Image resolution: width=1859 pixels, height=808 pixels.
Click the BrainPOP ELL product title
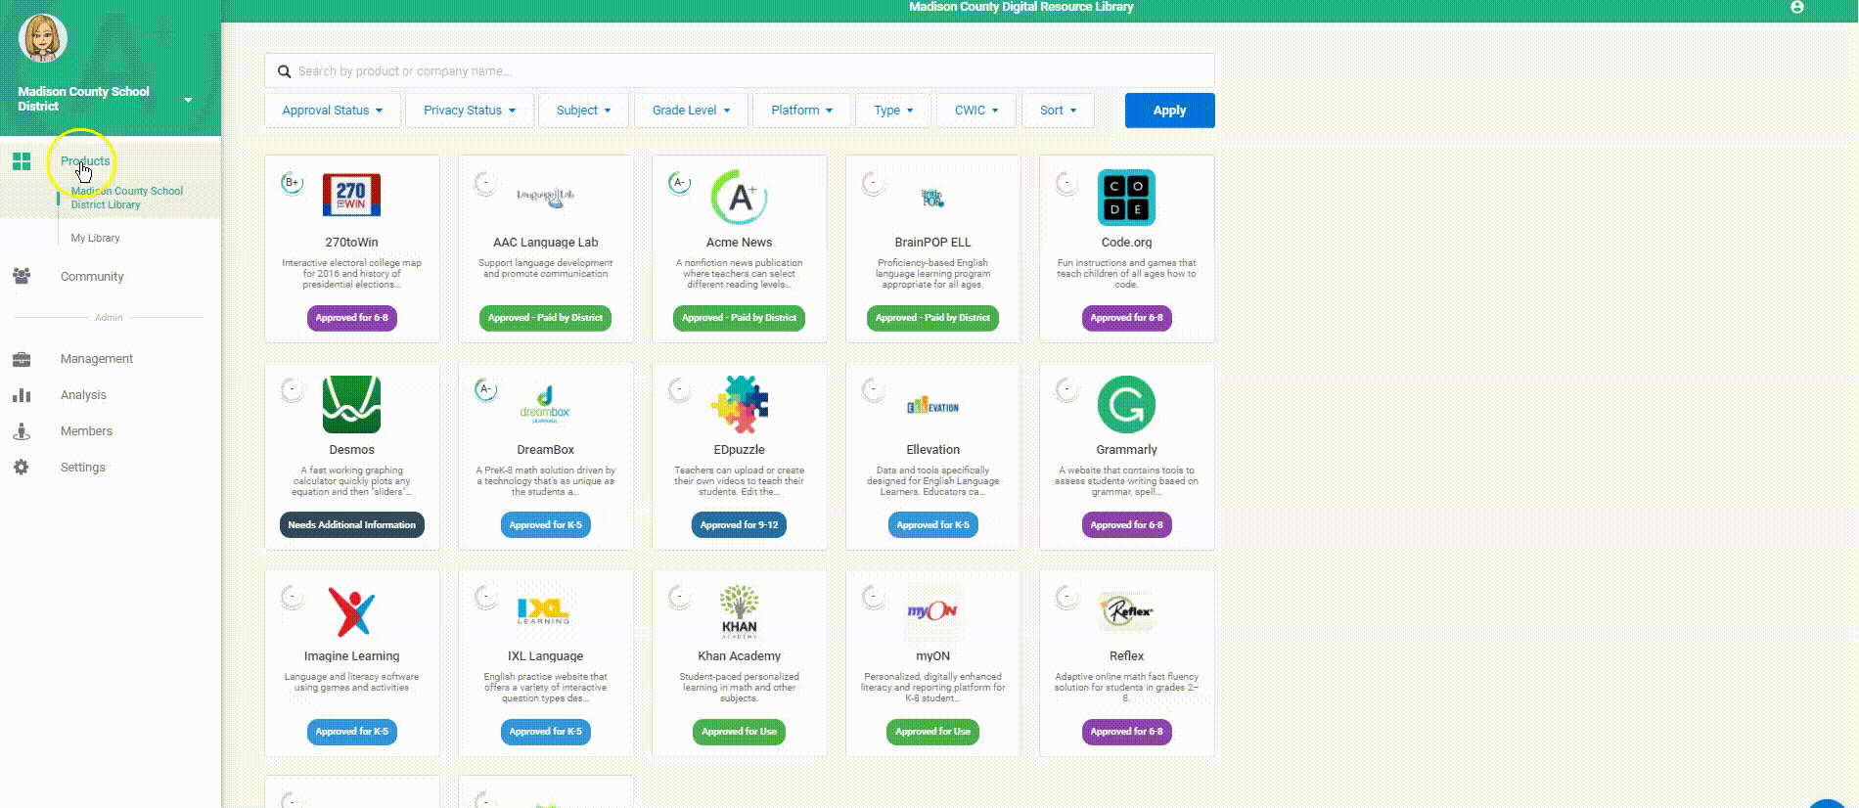932,243
